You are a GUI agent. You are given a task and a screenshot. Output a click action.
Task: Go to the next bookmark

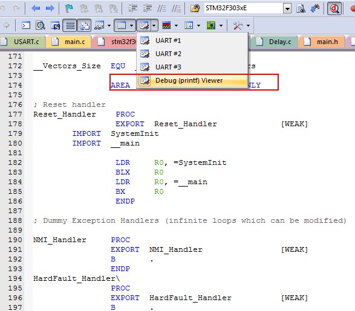click(x=99, y=8)
